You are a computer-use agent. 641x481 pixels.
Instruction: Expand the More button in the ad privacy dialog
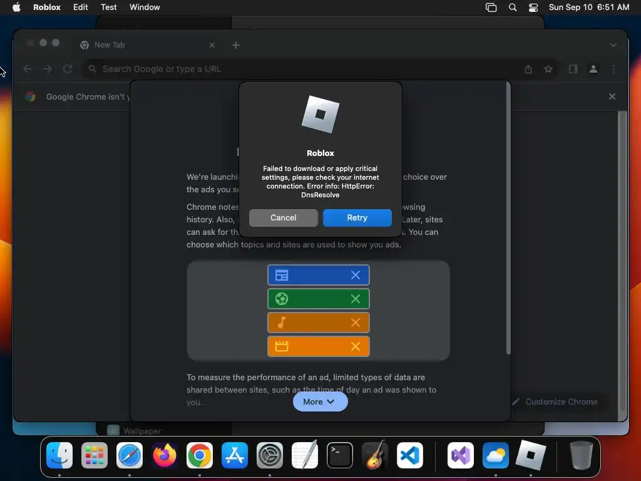pos(320,401)
